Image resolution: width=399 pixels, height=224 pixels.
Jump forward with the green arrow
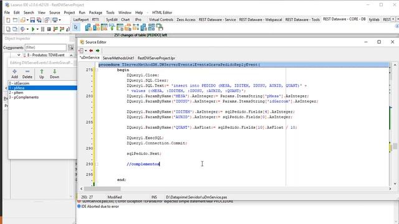(x=98, y=51)
